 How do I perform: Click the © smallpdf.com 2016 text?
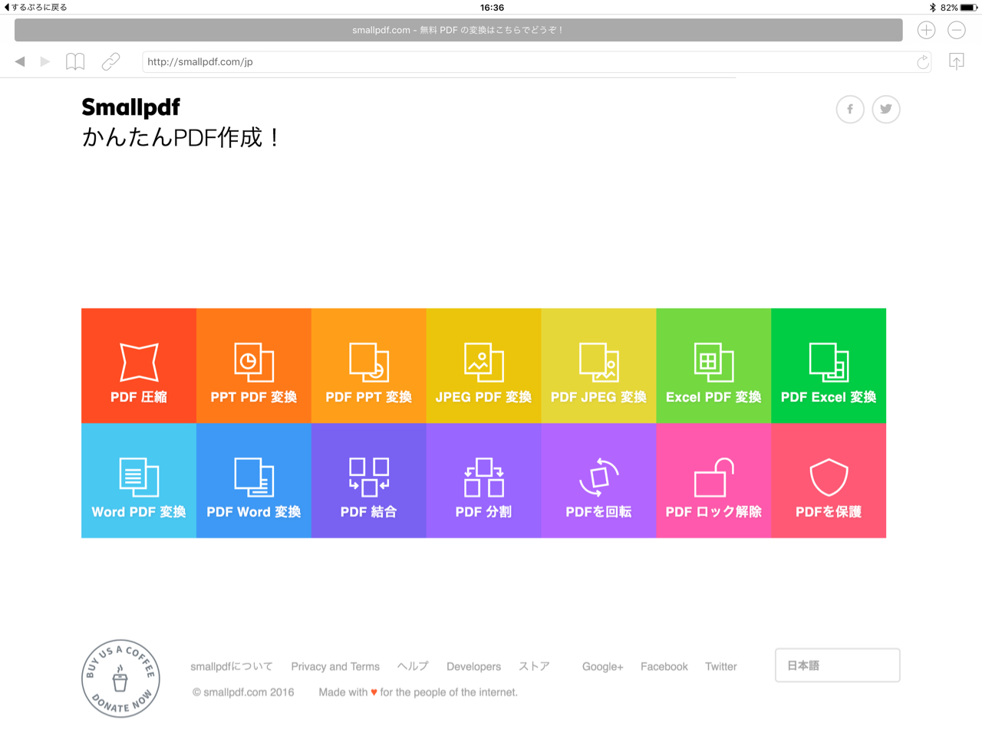pyautogui.click(x=243, y=692)
